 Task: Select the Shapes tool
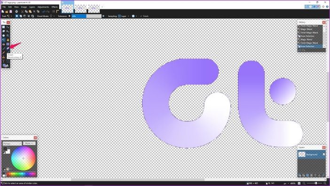6,66
